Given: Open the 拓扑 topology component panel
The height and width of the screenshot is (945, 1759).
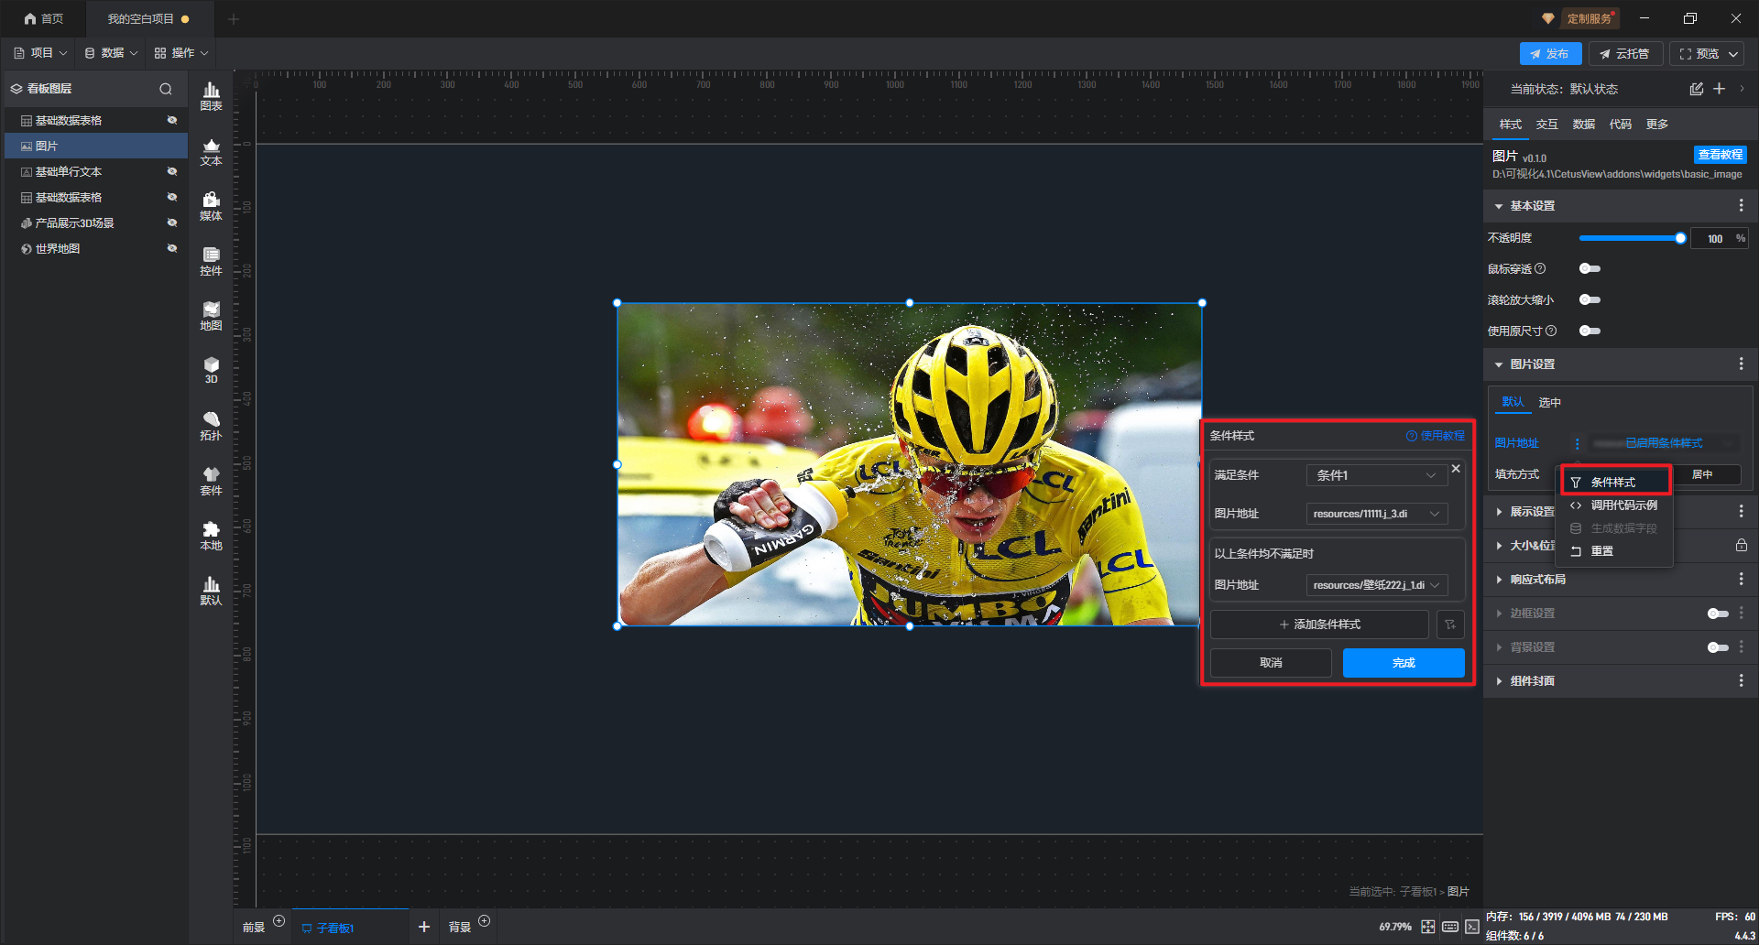Looking at the screenshot, I should coord(211,426).
